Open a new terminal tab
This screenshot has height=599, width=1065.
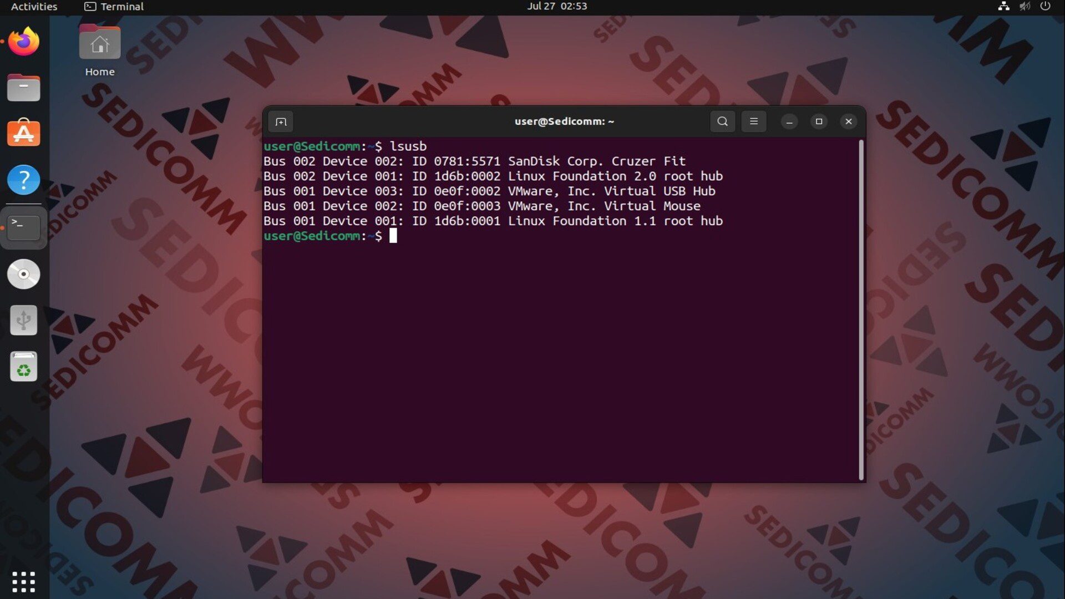(281, 121)
